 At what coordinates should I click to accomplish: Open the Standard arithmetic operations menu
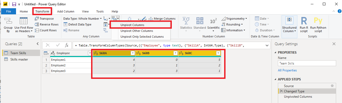point(200,25)
